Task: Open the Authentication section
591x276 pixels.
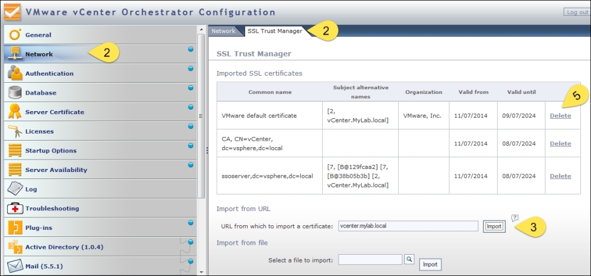Action: pos(100,73)
